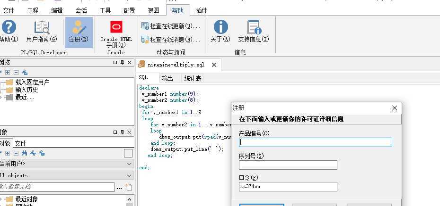Click the object search text box
The height and width of the screenshot is (206, 440).
click(57, 187)
